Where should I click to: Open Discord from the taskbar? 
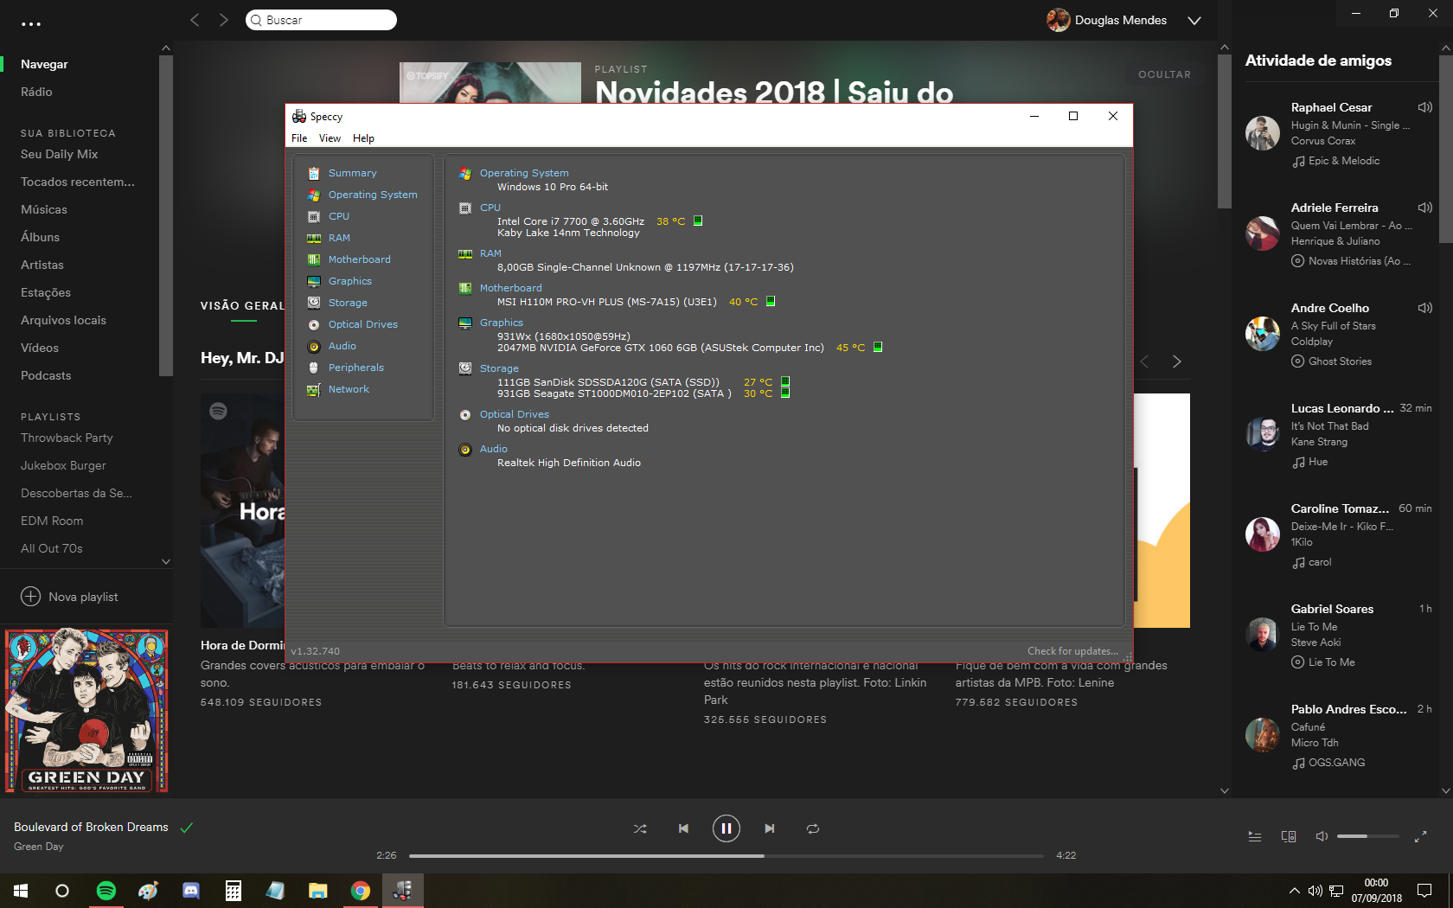pos(191,891)
